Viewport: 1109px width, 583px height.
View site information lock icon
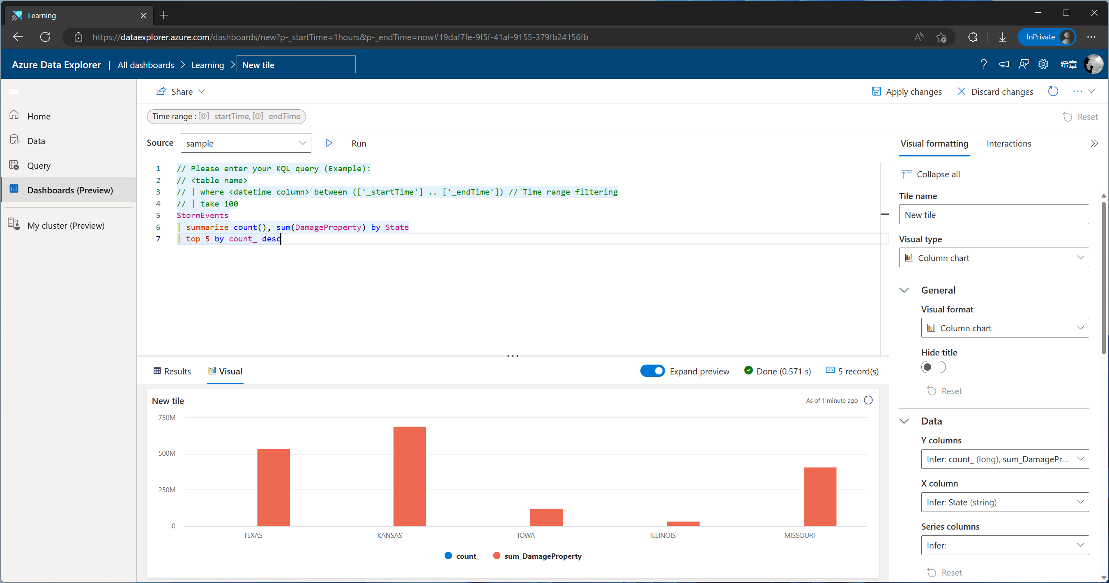pos(78,37)
